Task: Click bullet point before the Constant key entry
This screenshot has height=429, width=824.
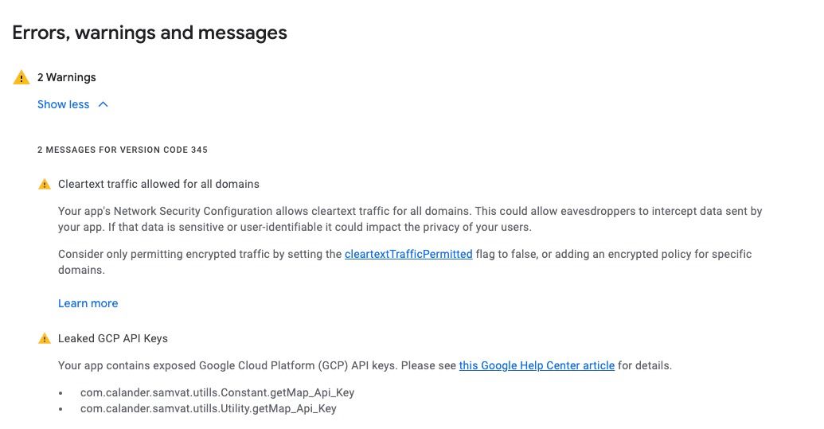Action: pos(61,393)
